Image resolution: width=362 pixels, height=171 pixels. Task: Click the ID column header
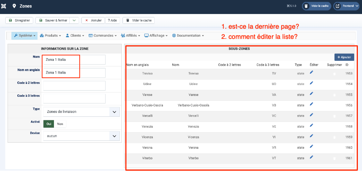pos(347,65)
